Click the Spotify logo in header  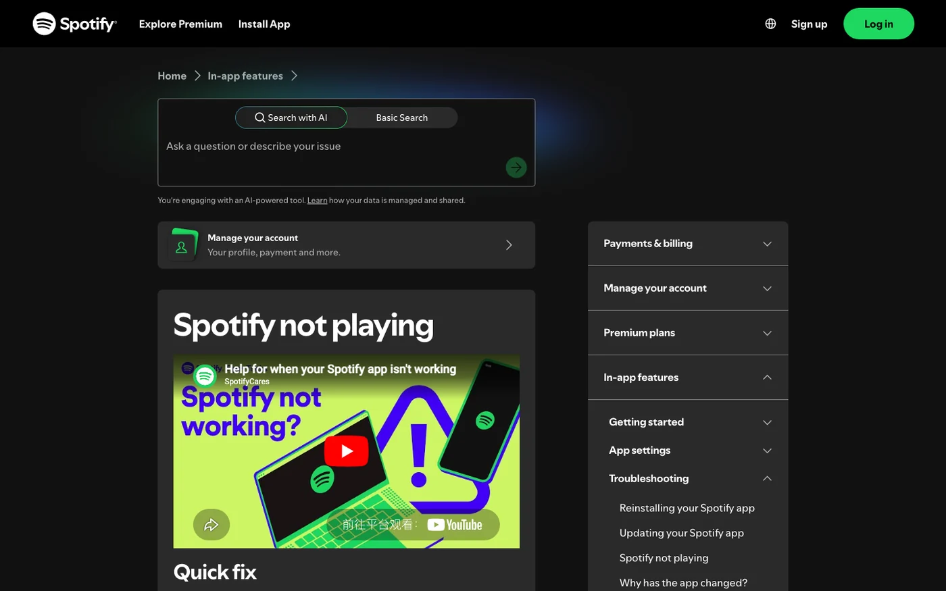74,24
